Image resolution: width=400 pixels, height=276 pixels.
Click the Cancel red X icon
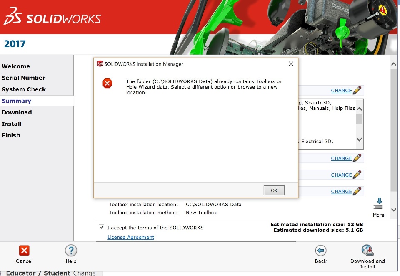click(24, 251)
